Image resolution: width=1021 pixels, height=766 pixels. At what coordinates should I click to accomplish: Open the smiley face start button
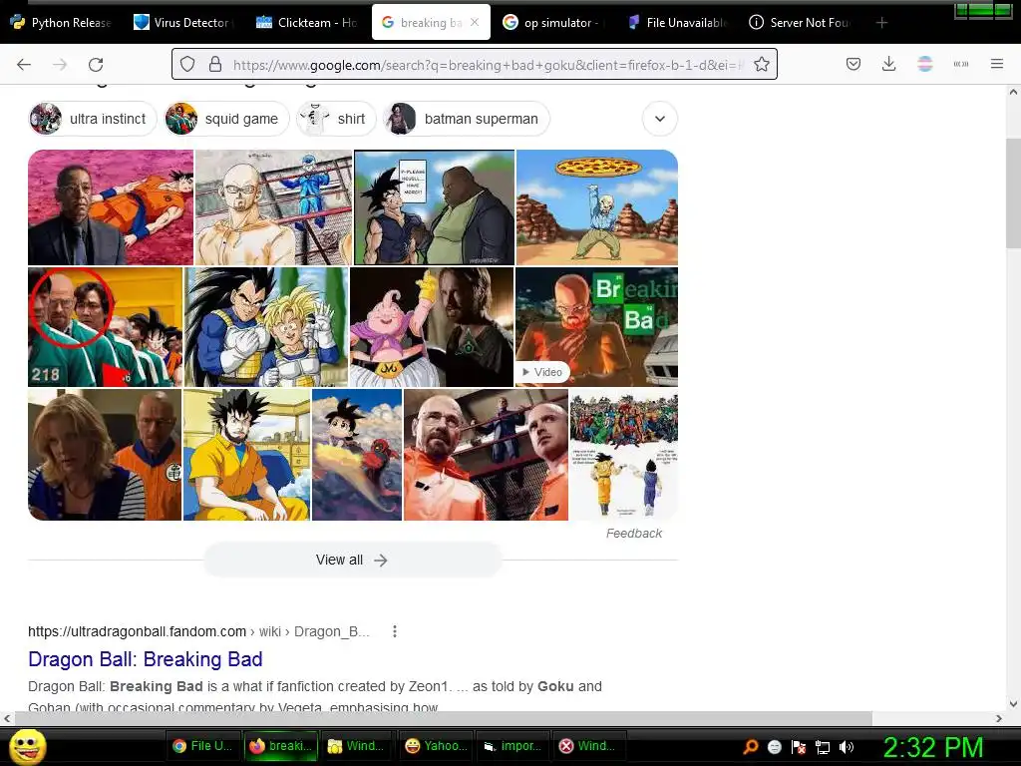tap(28, 746)
